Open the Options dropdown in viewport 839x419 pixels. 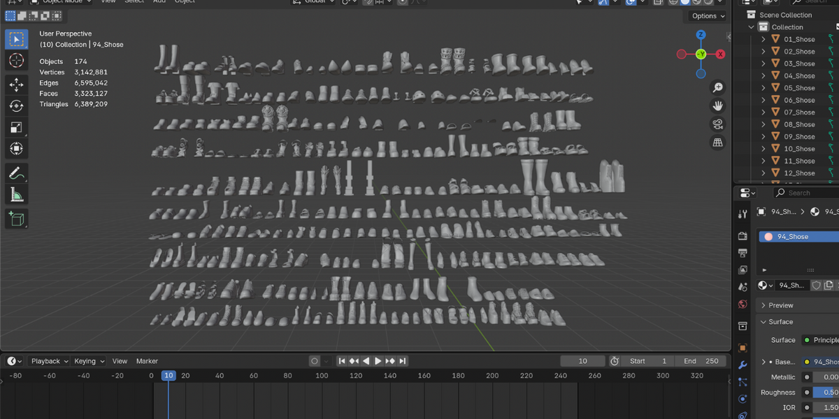pos(708,16)
